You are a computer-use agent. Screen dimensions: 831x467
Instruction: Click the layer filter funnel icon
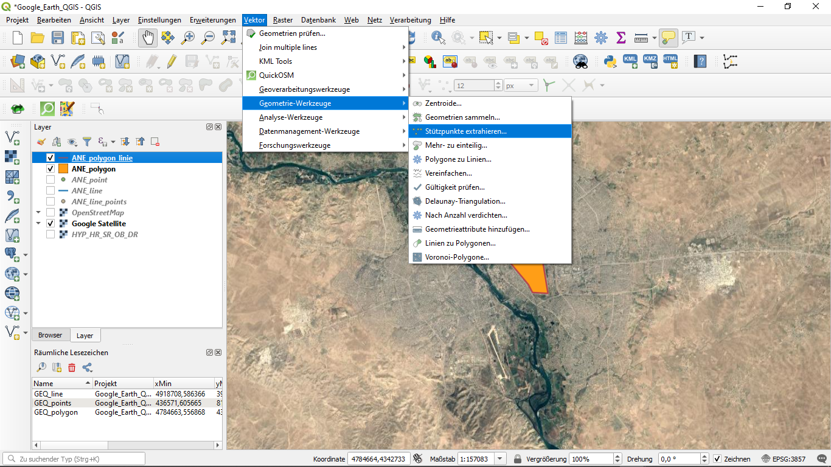(87, 142)
